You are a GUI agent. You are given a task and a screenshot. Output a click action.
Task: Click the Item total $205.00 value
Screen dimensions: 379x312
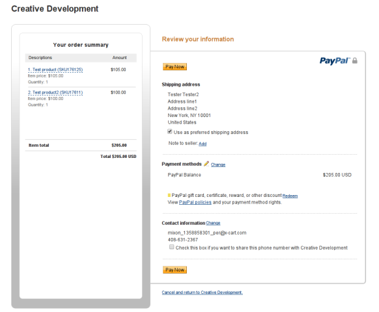click(x=119, y=145)
